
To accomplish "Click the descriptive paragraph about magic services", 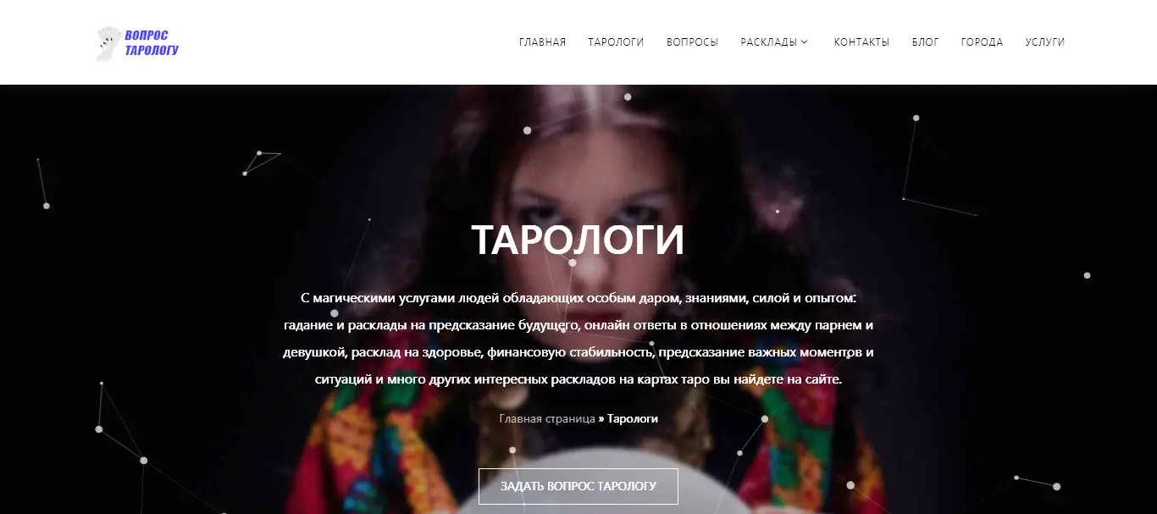I will pos(578,339).
